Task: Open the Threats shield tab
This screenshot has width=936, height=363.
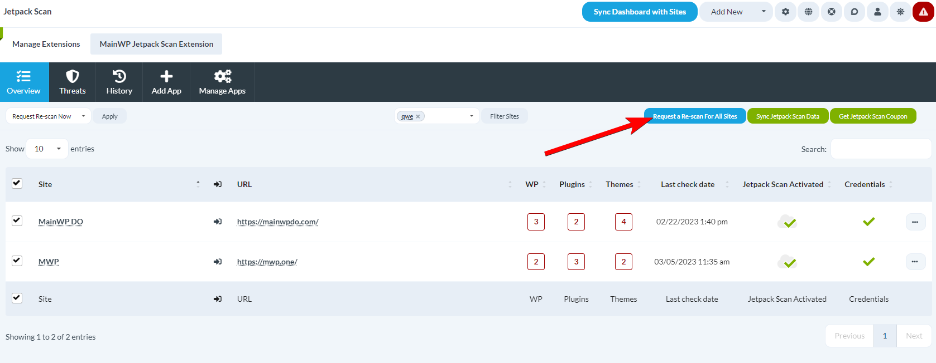Action: coord(73,82)
